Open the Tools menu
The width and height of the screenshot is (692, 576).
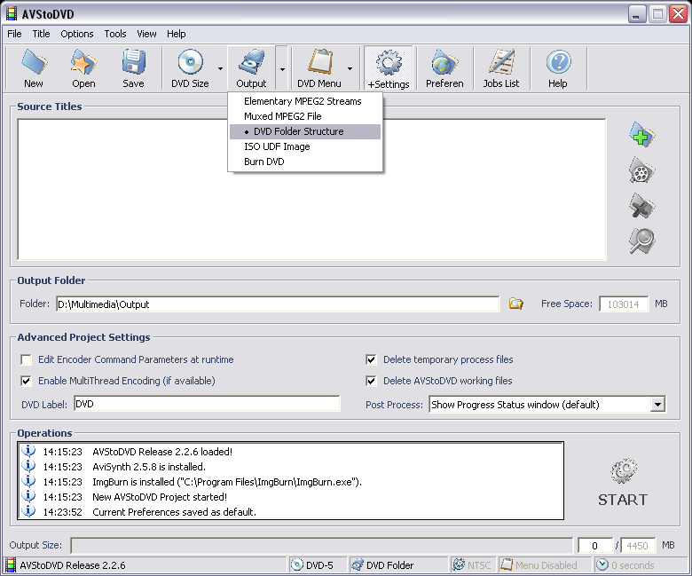click(x=115, y=34)
